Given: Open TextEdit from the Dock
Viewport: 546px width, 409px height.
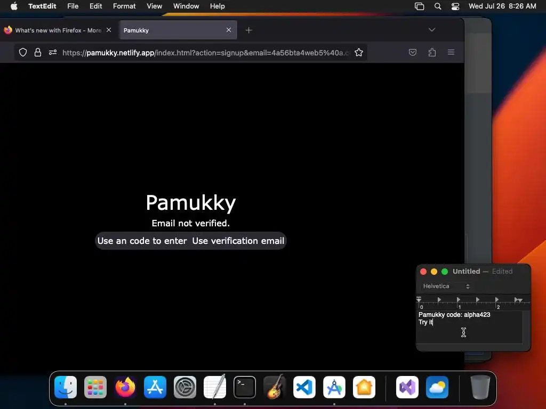Looking at the screenshot, I should [x=215, y=387].
